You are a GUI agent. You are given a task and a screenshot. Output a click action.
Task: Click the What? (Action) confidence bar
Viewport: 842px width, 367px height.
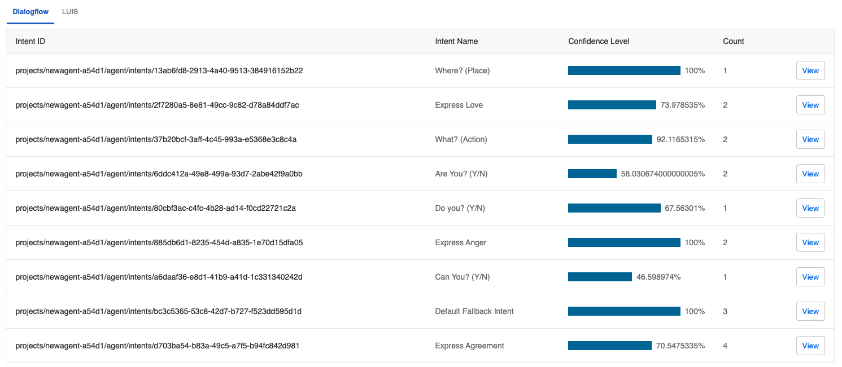point(610,139)
